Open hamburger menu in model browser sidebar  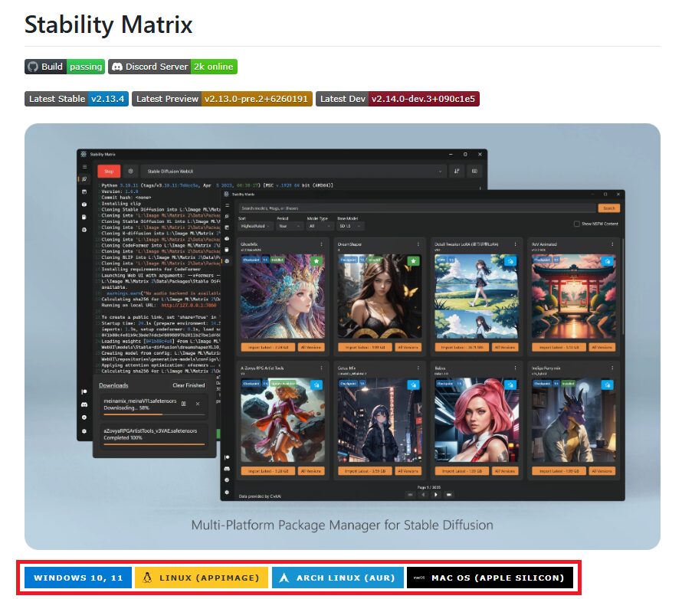coord(227,205)
